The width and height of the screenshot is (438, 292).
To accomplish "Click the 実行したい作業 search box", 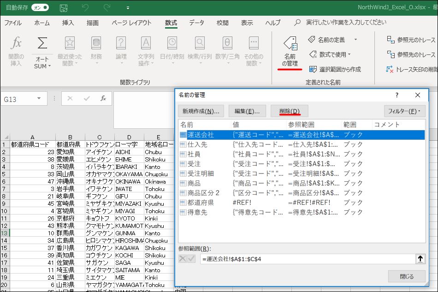I will [x=346, y=22].
